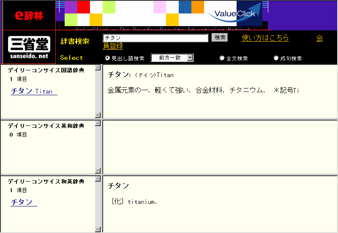Viewport: 338px width, 233px height.
Task: Click scroll-down arrow in デイリーコンサイス和英辞典 pane
Action: (98, 229)
